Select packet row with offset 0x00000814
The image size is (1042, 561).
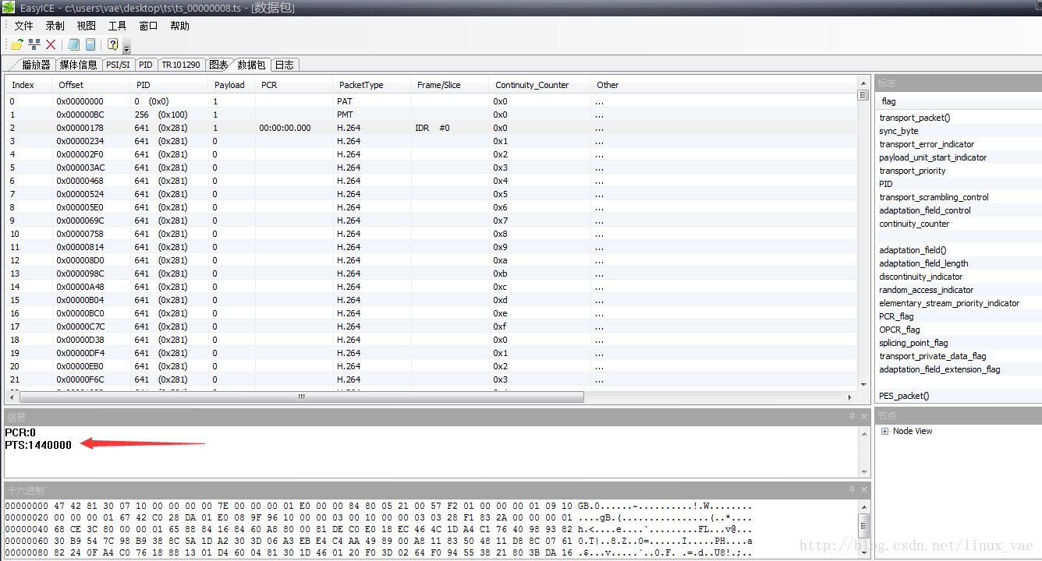coord(431,247)
